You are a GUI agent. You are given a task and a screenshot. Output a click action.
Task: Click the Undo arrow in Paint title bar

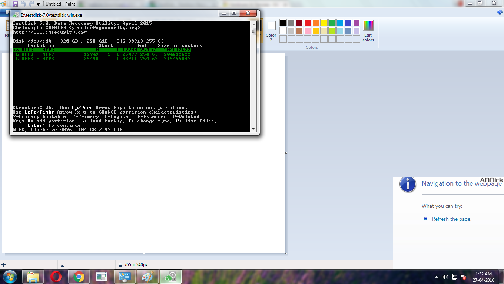click(23, 4)
